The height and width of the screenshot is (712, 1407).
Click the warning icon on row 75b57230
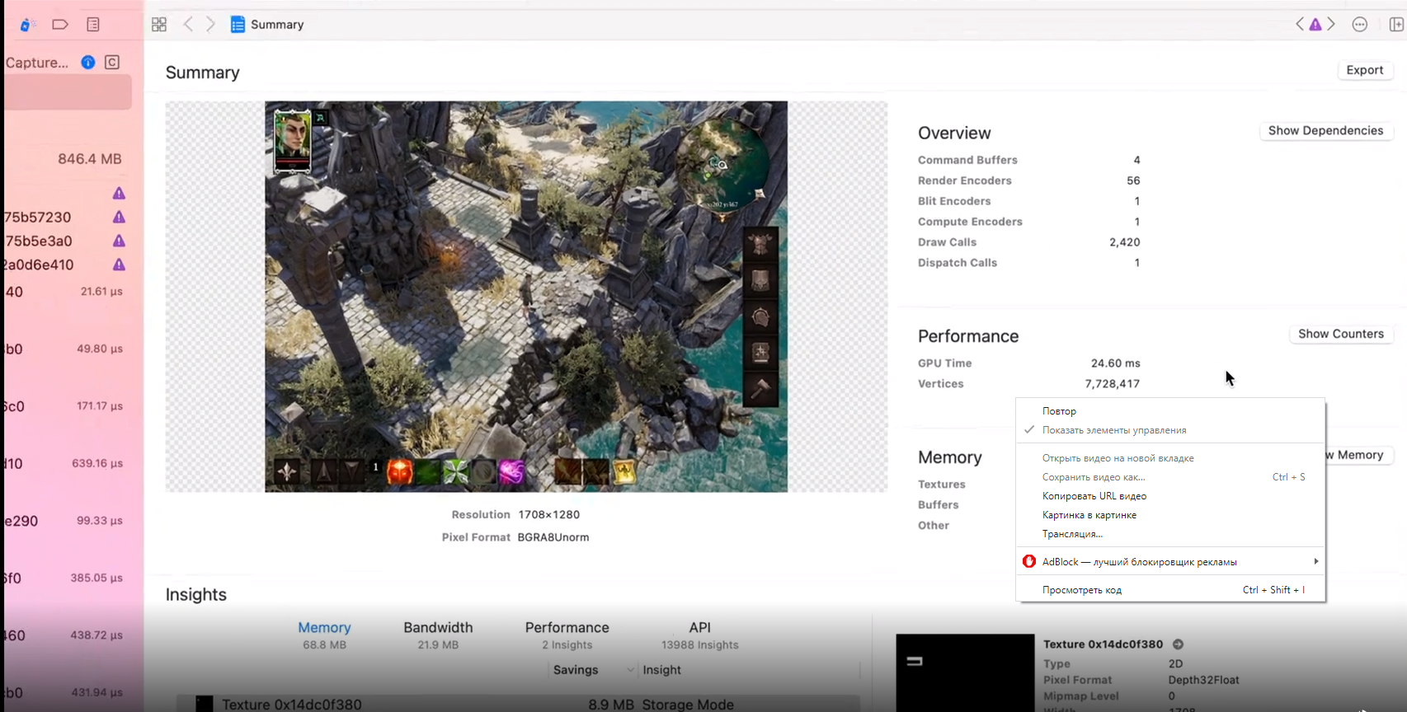[x=119, y=218]
